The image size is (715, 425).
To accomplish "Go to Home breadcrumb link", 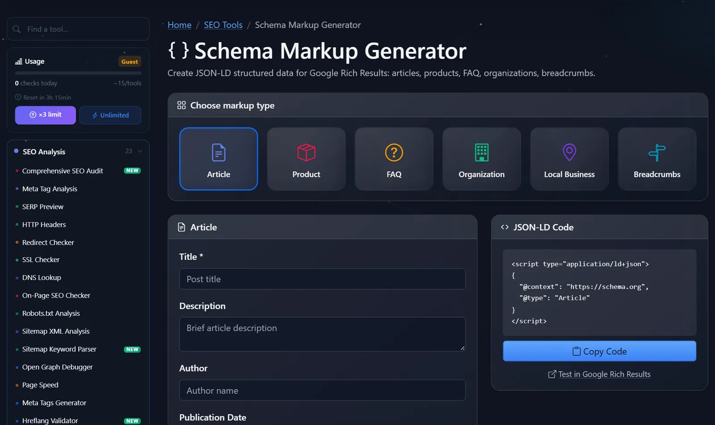I will pos(180,25).
